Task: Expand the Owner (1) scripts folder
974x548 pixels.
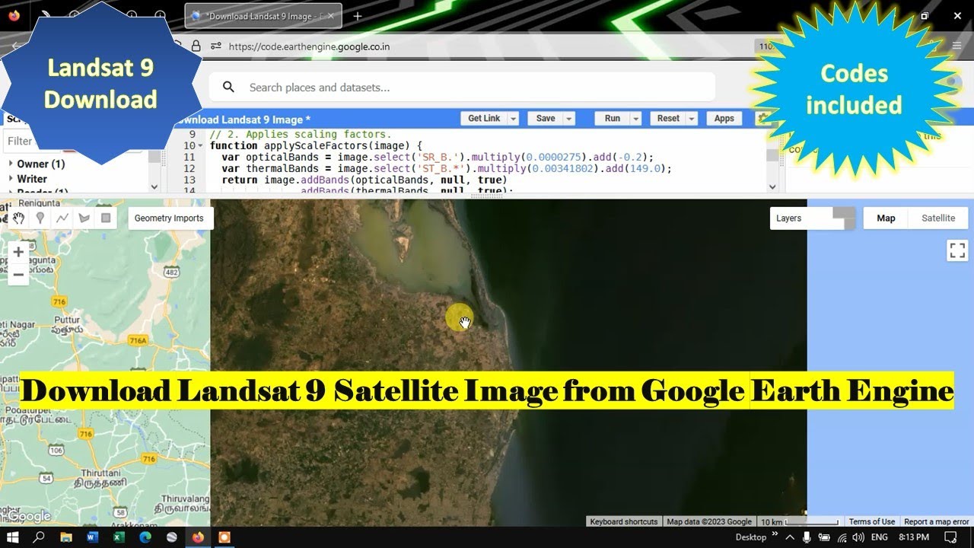Action: (x=11, y=164)
